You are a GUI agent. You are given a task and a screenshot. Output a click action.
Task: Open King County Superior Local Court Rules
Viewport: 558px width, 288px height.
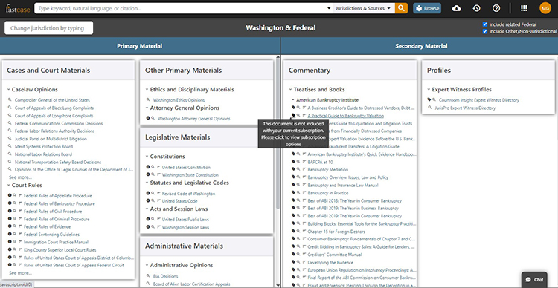(x=60, y=250)
